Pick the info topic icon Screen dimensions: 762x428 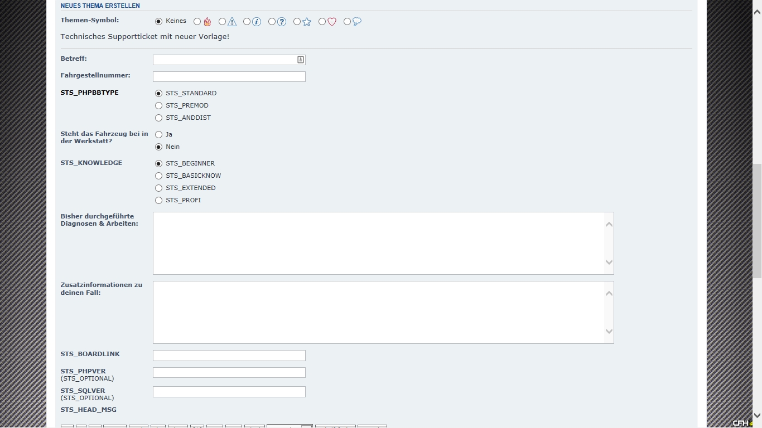(x=247, y=22)
